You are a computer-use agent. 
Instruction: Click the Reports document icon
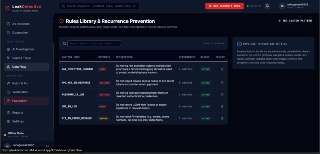tap(8, 113)
